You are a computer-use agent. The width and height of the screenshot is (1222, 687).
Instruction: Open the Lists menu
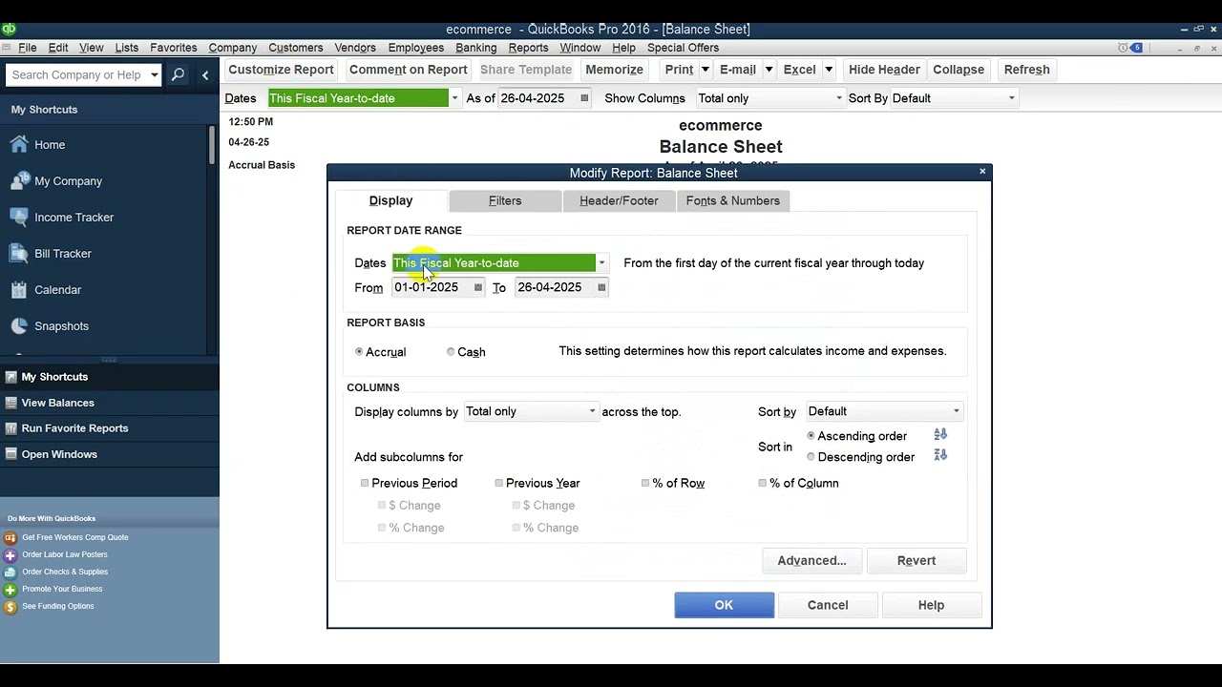coord(126,48)
